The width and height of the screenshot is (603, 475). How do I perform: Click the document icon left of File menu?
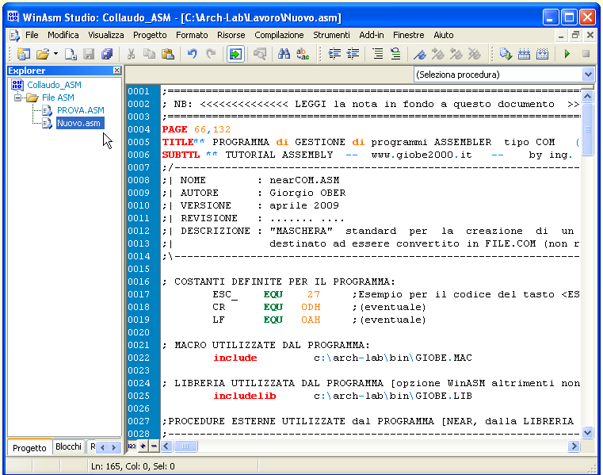14,35
